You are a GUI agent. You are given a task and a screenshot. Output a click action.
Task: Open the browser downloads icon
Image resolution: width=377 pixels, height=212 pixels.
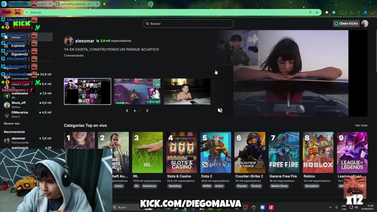[x=351, y=12]
